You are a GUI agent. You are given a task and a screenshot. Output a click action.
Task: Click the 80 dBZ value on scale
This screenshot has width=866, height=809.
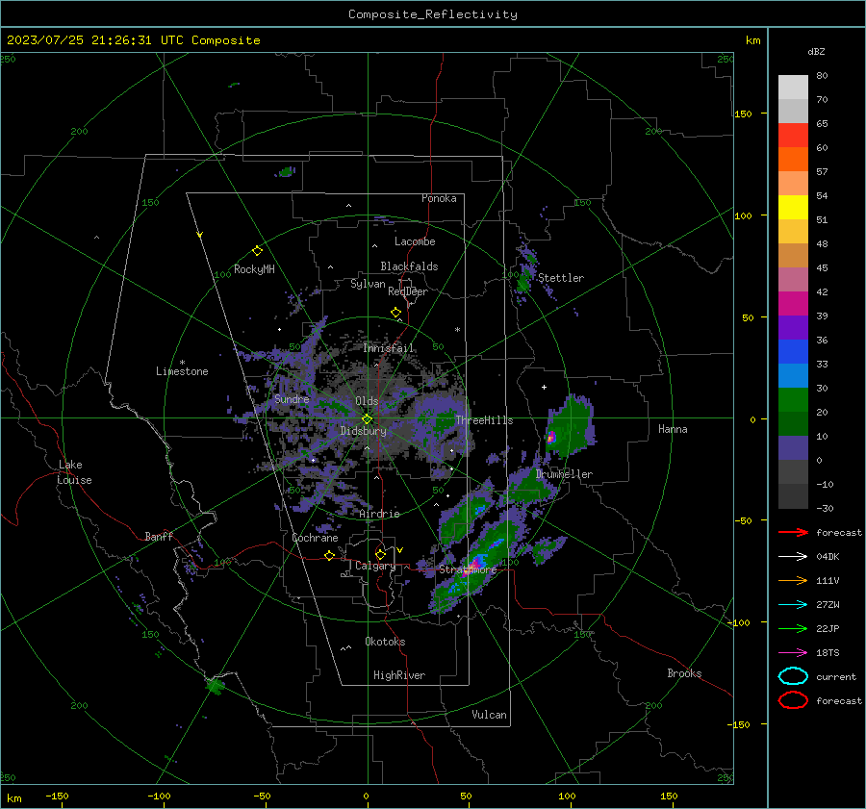(x=822, y=76)
